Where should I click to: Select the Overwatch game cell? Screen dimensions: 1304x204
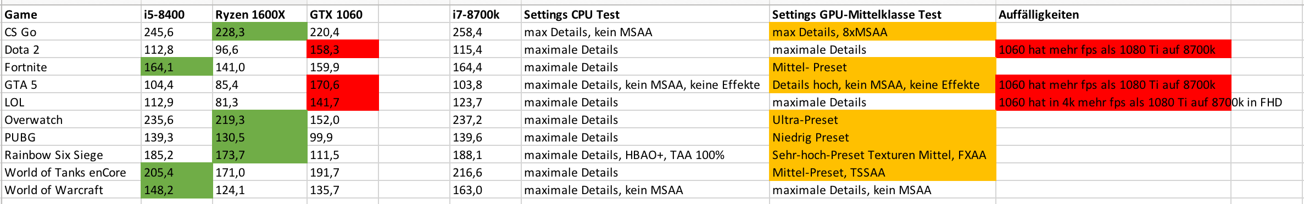[71, 120]
